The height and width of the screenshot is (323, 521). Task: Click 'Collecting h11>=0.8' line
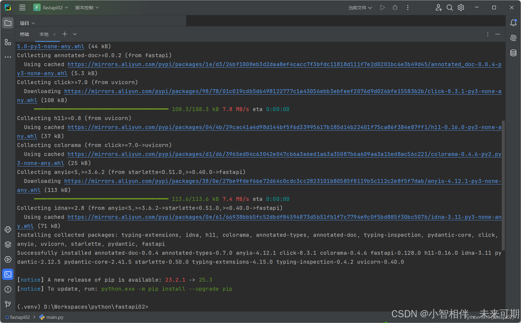click(74, 118)
